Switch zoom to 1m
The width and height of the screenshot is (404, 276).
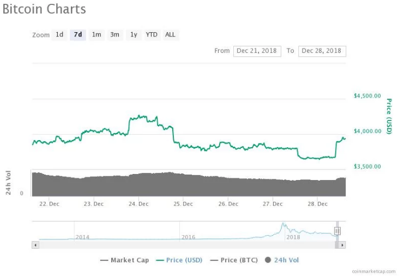[x=97, y=35]
